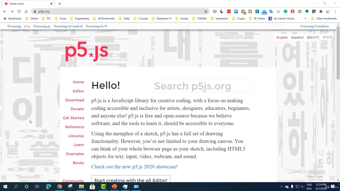Open the Bookmarks folder in the bookmarks bar
Image resolution: width=340 pixels, height=191 pixels.
[12, 19]
